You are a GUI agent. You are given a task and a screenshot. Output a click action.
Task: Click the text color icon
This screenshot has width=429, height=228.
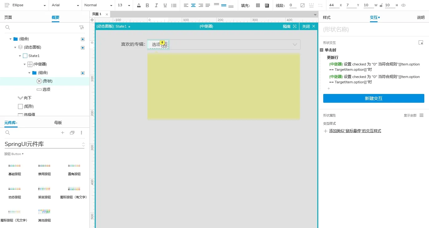tap(139, 5)
